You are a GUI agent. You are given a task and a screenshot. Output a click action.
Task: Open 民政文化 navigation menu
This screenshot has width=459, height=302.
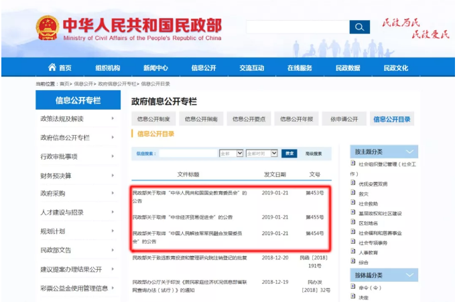396,68
